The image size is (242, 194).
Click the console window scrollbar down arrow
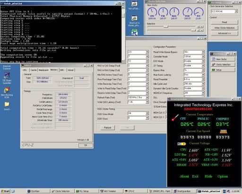click(123, 61)
